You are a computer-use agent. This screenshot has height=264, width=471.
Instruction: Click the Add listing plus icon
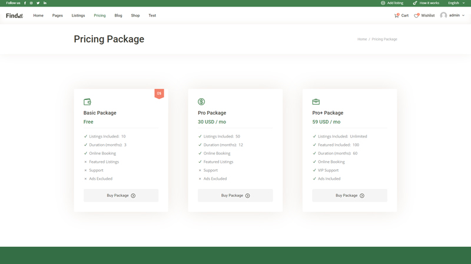(383, 3)
